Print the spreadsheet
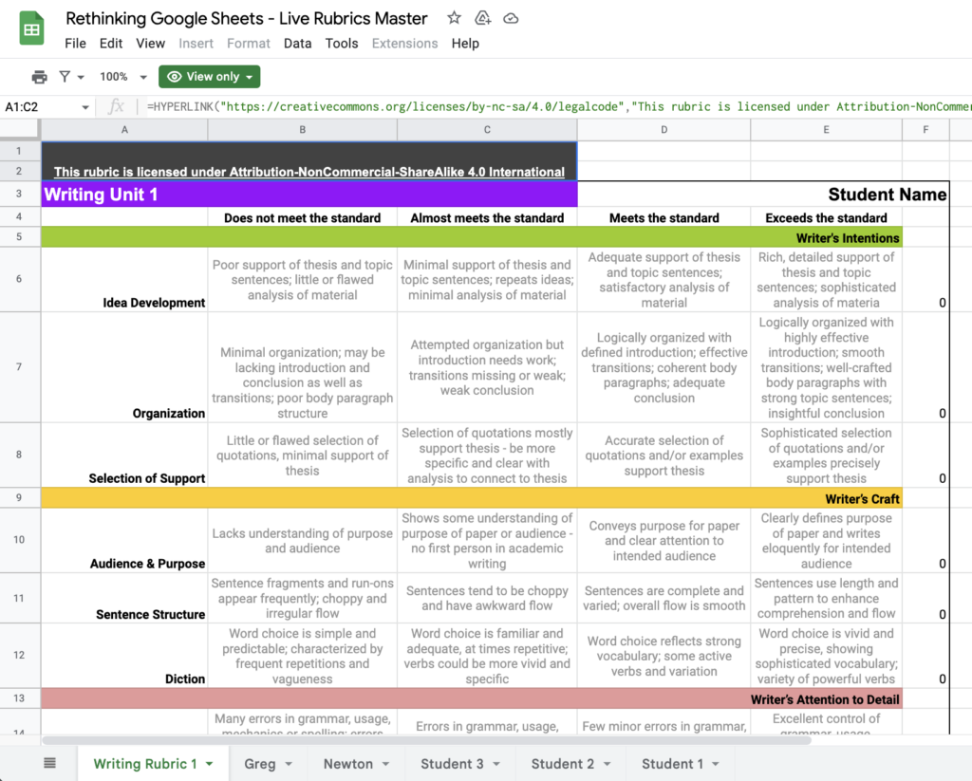This screenshot has height=781, width=972. (39, 77)
